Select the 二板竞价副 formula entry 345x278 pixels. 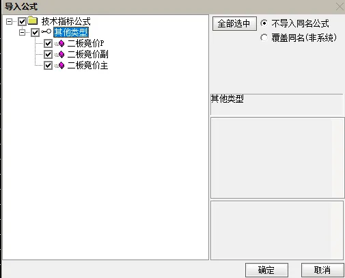point(87,54)
